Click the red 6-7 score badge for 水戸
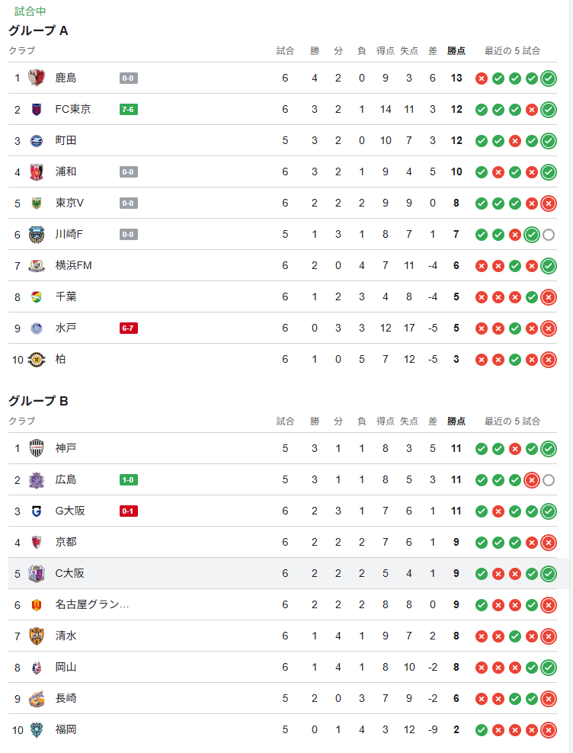573x753 pixels. [129, 328]
